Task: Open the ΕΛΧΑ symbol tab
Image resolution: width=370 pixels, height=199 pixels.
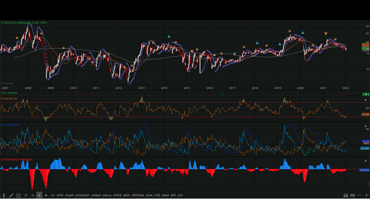Action: tap(149, 195)
